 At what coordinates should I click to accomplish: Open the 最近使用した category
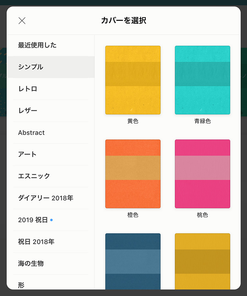tap(50, 45)
